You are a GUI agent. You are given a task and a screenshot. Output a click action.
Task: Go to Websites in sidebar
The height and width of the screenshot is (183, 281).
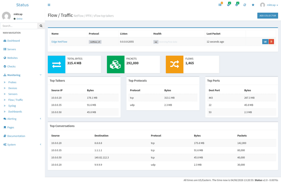[x=12, y=58]
